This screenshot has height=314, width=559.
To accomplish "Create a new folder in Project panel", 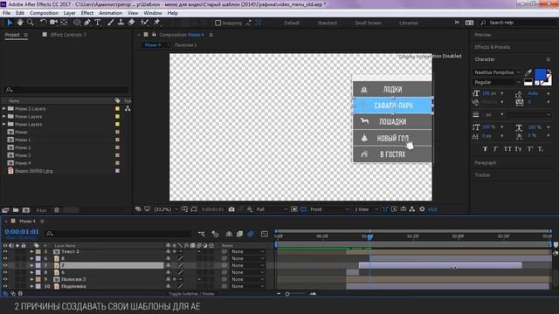I will [x=16, y=210].
